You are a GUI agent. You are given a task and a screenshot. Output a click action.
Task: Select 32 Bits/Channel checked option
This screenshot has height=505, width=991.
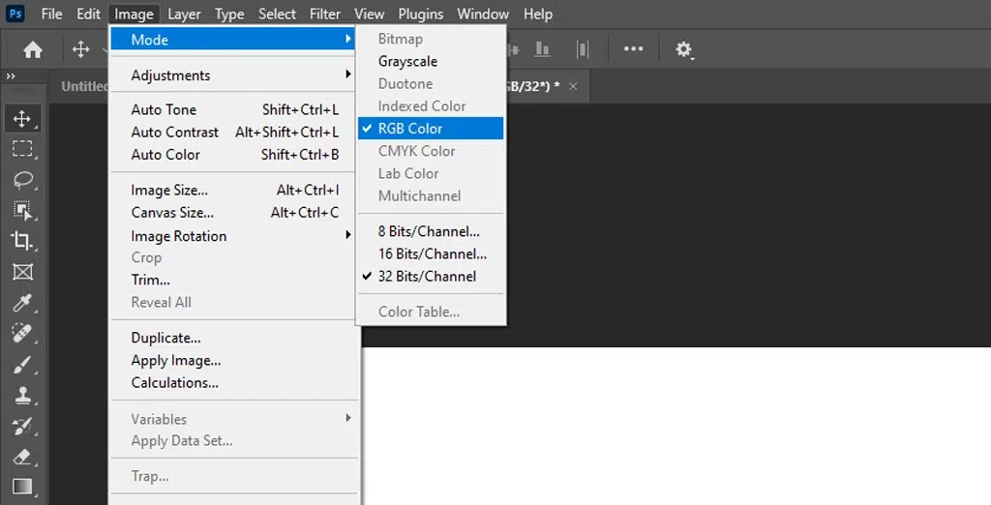(x=431, y=276)
